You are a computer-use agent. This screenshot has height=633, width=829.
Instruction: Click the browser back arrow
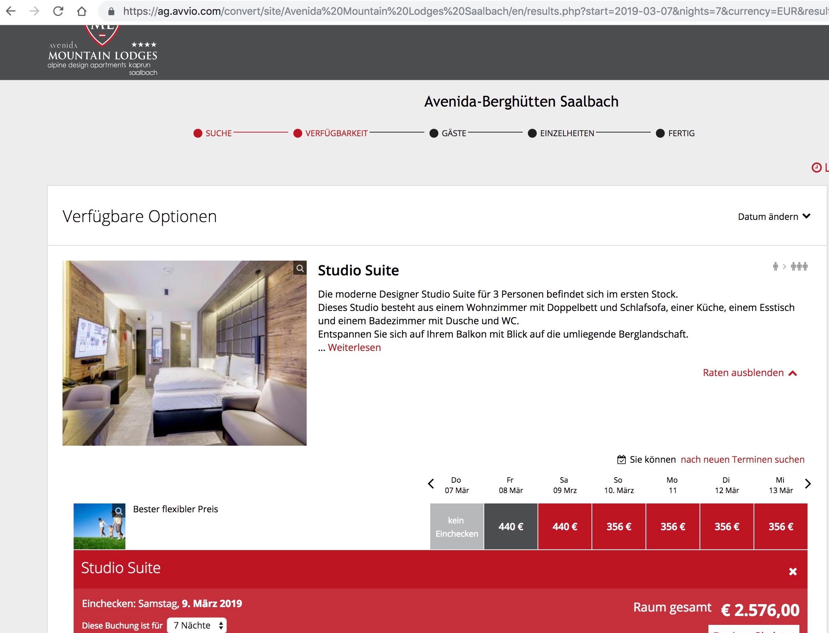coord(11,11)
